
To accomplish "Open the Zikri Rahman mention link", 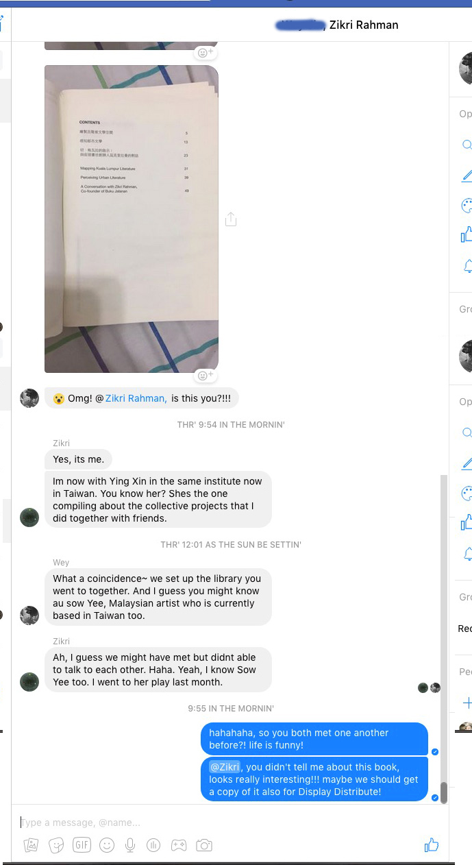I will (136, 398).
